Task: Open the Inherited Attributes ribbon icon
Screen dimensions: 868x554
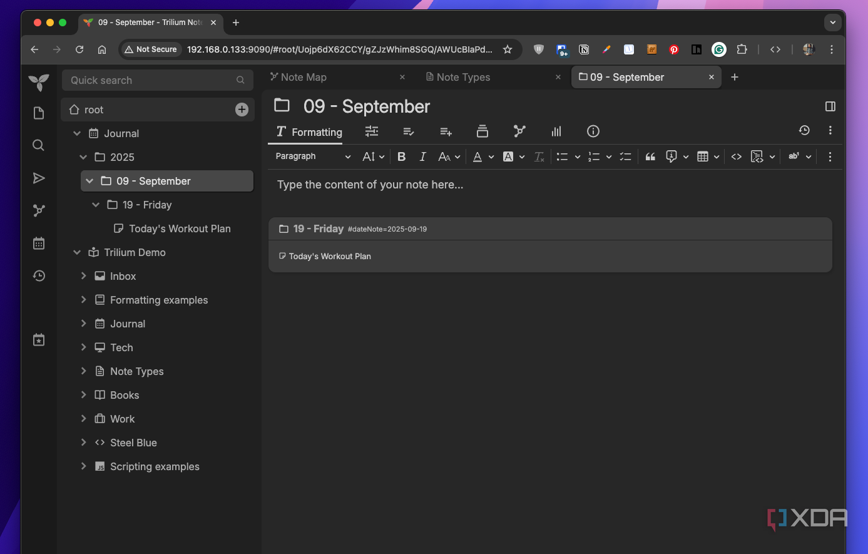Action: (x=446, y=131)
